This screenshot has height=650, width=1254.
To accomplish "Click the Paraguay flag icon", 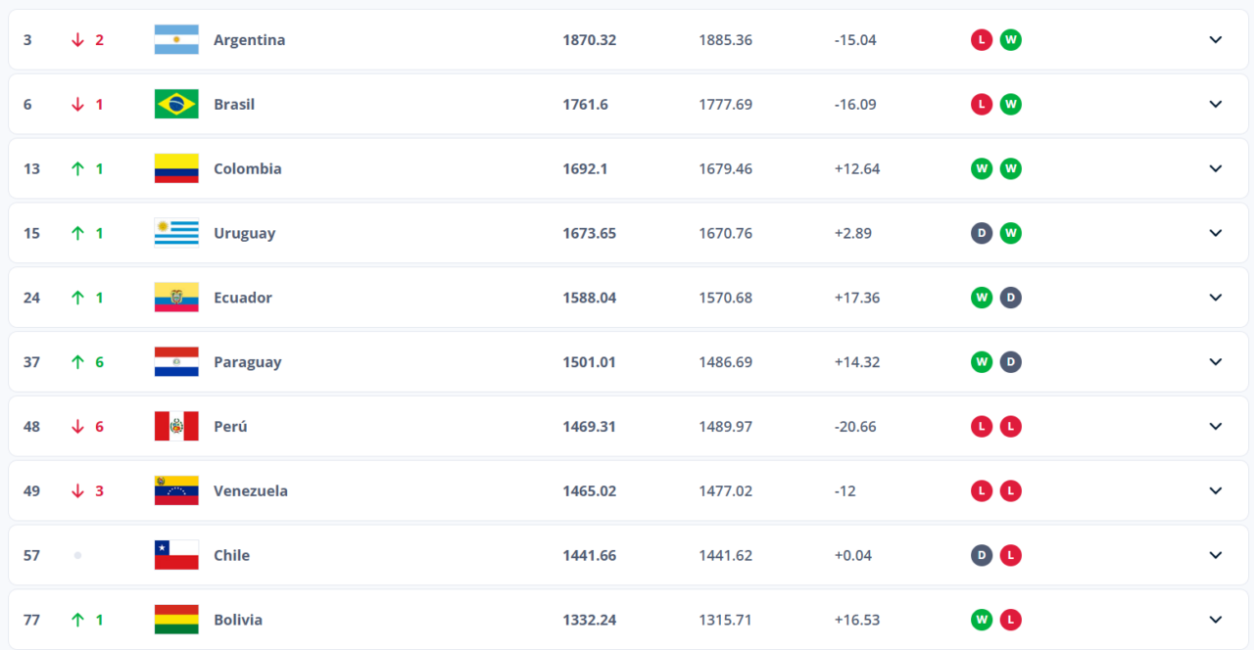I will (176, 361).
